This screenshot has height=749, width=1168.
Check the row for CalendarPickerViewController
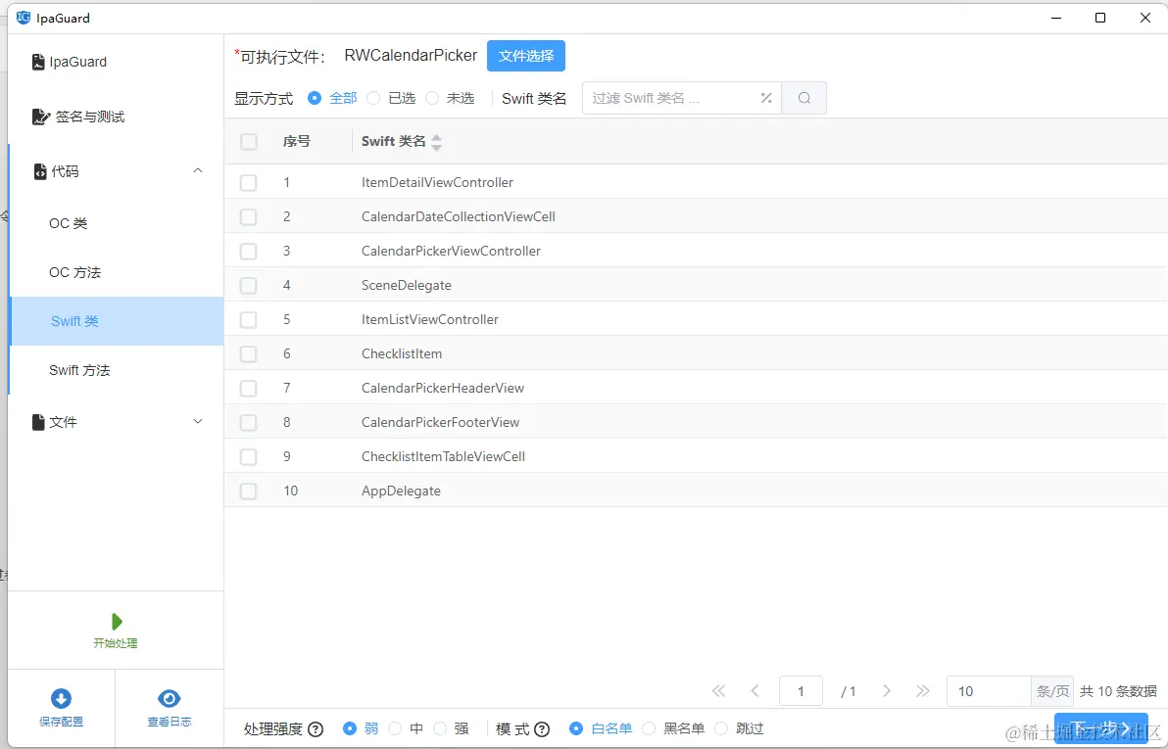248,251
